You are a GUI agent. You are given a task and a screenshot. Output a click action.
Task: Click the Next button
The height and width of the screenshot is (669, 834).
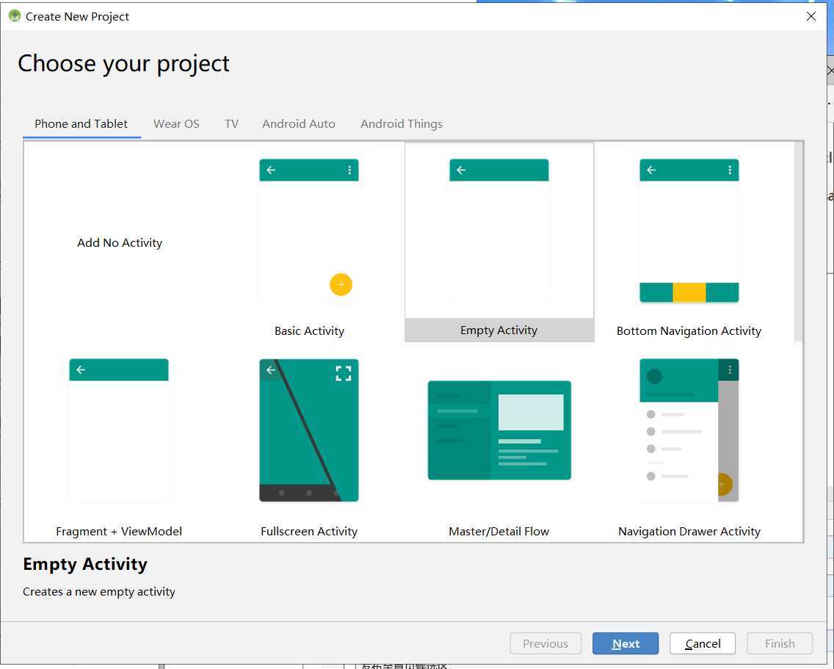click(625, 643)
